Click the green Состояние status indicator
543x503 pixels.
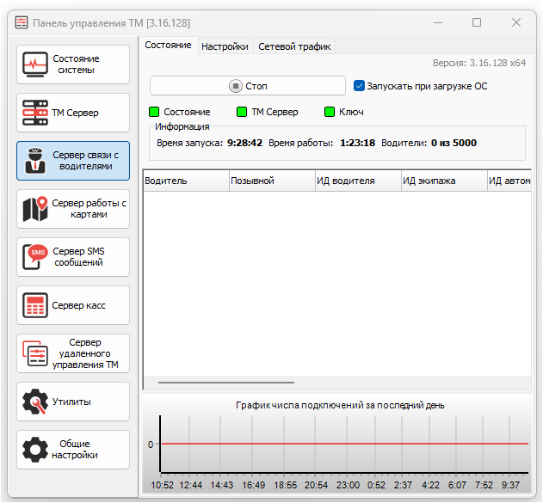154,112
